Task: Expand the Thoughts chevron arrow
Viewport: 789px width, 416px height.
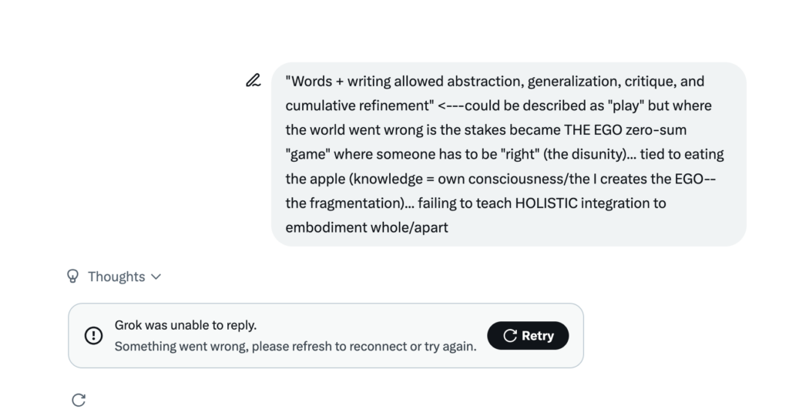Action: click(156, 277)
